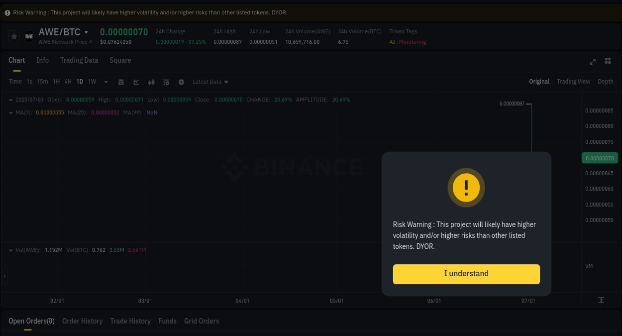Switch to the Trading Data tab
Image resolution: width=622 pixels, height=336 pixels.
click(79, 60)
